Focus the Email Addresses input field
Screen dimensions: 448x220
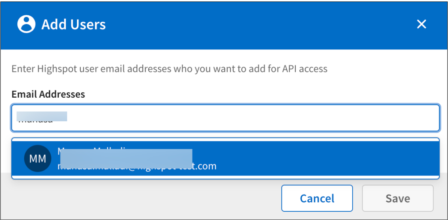[225, 117]
